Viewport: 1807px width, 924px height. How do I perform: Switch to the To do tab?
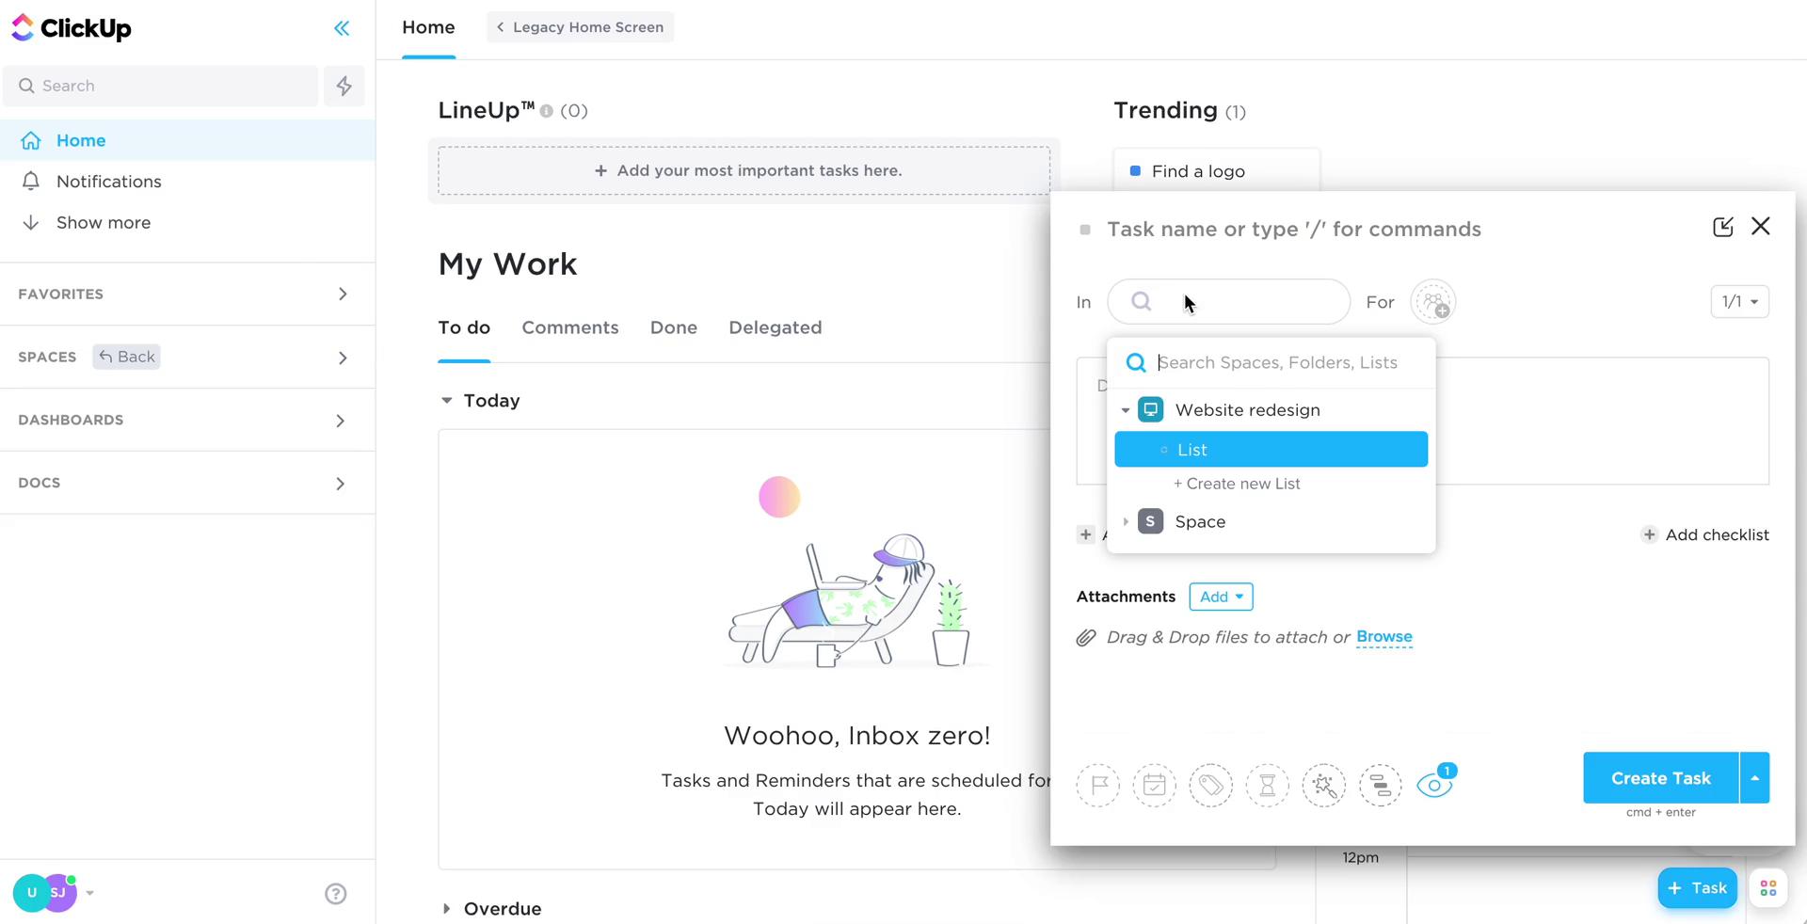[x=464, y=327]
